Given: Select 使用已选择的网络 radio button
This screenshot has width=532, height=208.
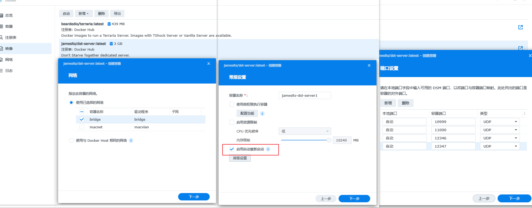Looking at the screenshot, I should [71, 102].
